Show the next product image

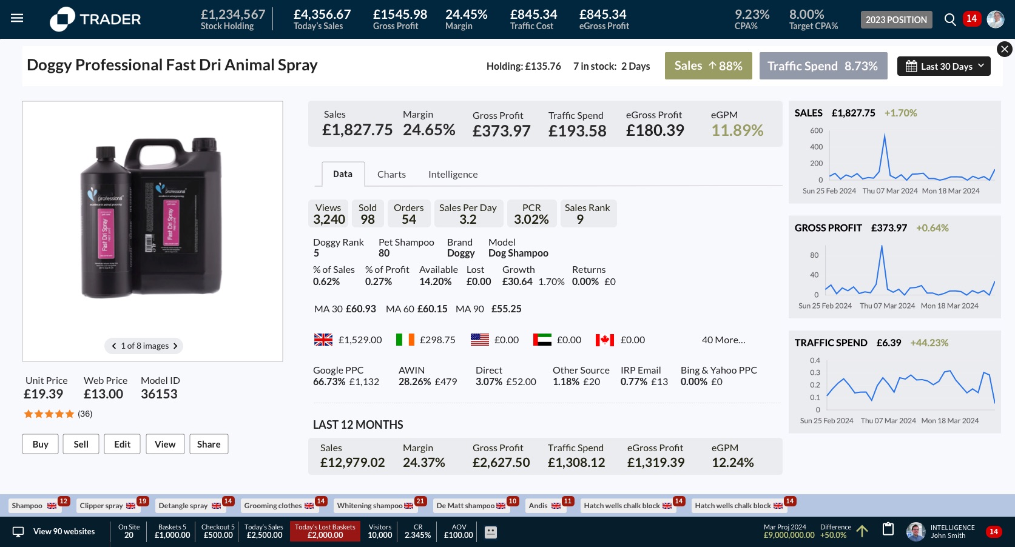pyautogui.click(x=175, y=346)
